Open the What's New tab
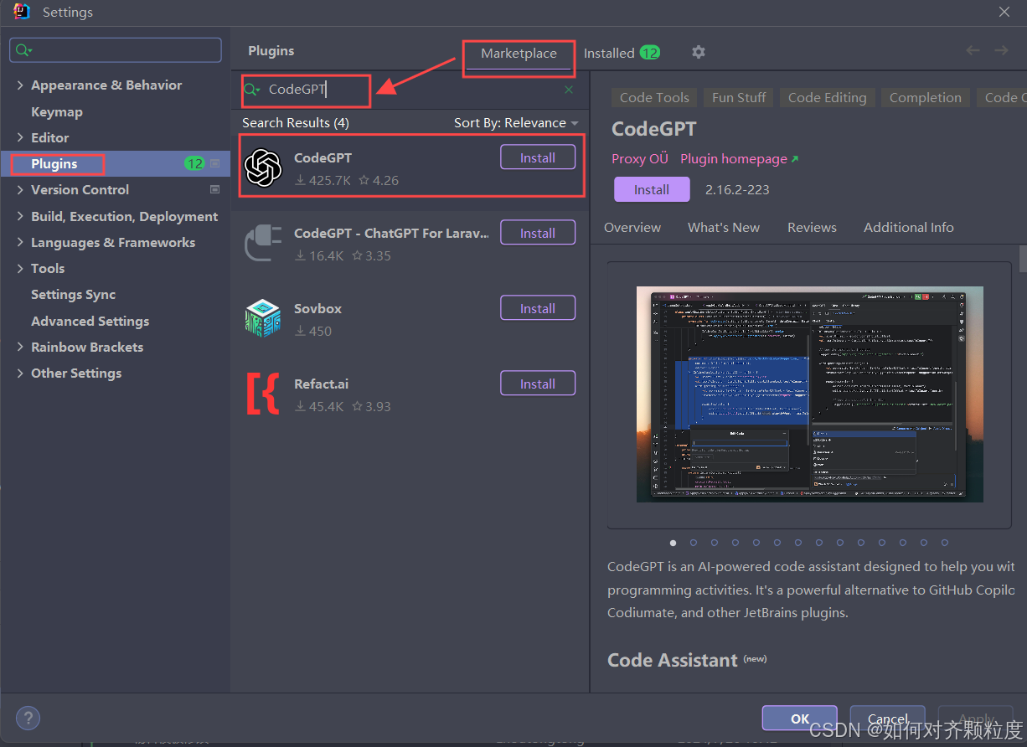 [x=724, y=227]
